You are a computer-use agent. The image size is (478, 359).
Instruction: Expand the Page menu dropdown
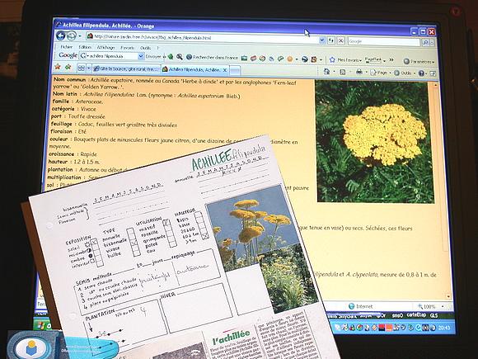(378, 73)
